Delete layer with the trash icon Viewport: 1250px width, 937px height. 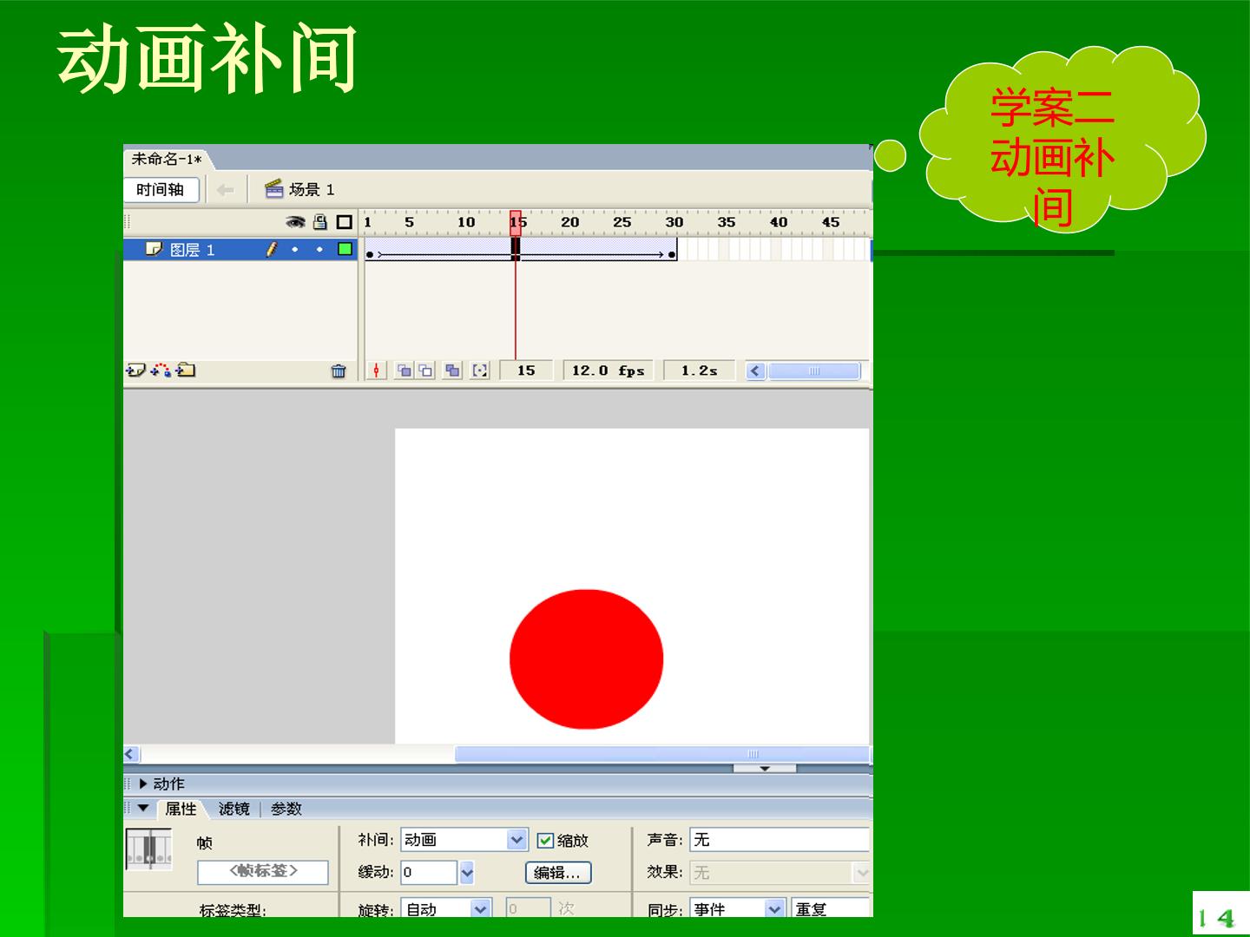coord(339,371)
